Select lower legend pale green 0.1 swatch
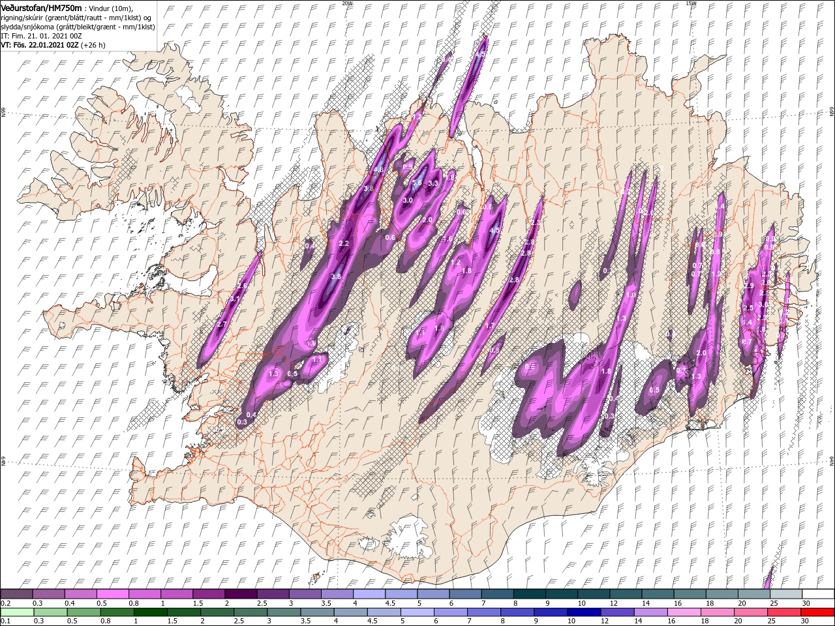 point(16,612)
